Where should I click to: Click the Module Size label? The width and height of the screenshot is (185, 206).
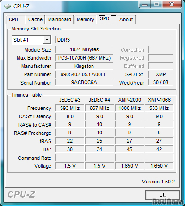point(38,50)
